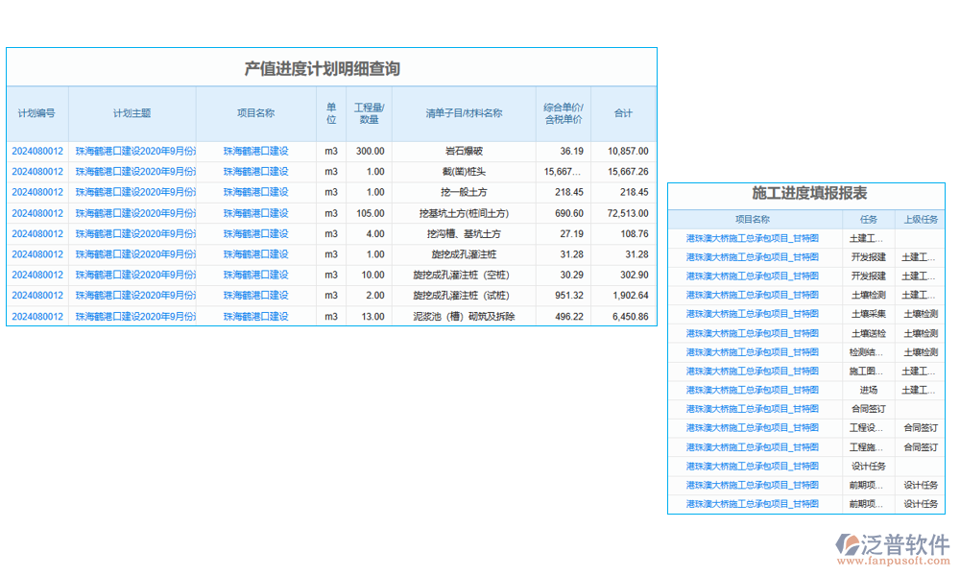Click the 任务 column header
This screenshot has width=960, height=576.
point(869,220)
